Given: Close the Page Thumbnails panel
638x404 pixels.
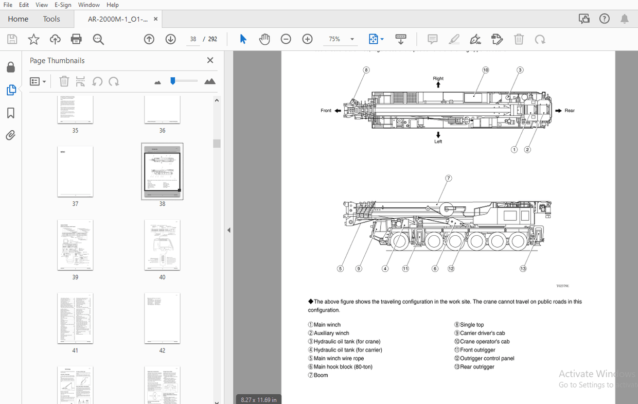Looking at the screenshot, I should coord(210,60).
